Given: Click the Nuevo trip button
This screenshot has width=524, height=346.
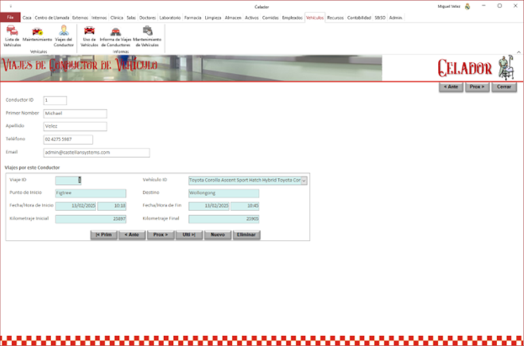Looking at the screenshot, I should [x=217, y=235].
